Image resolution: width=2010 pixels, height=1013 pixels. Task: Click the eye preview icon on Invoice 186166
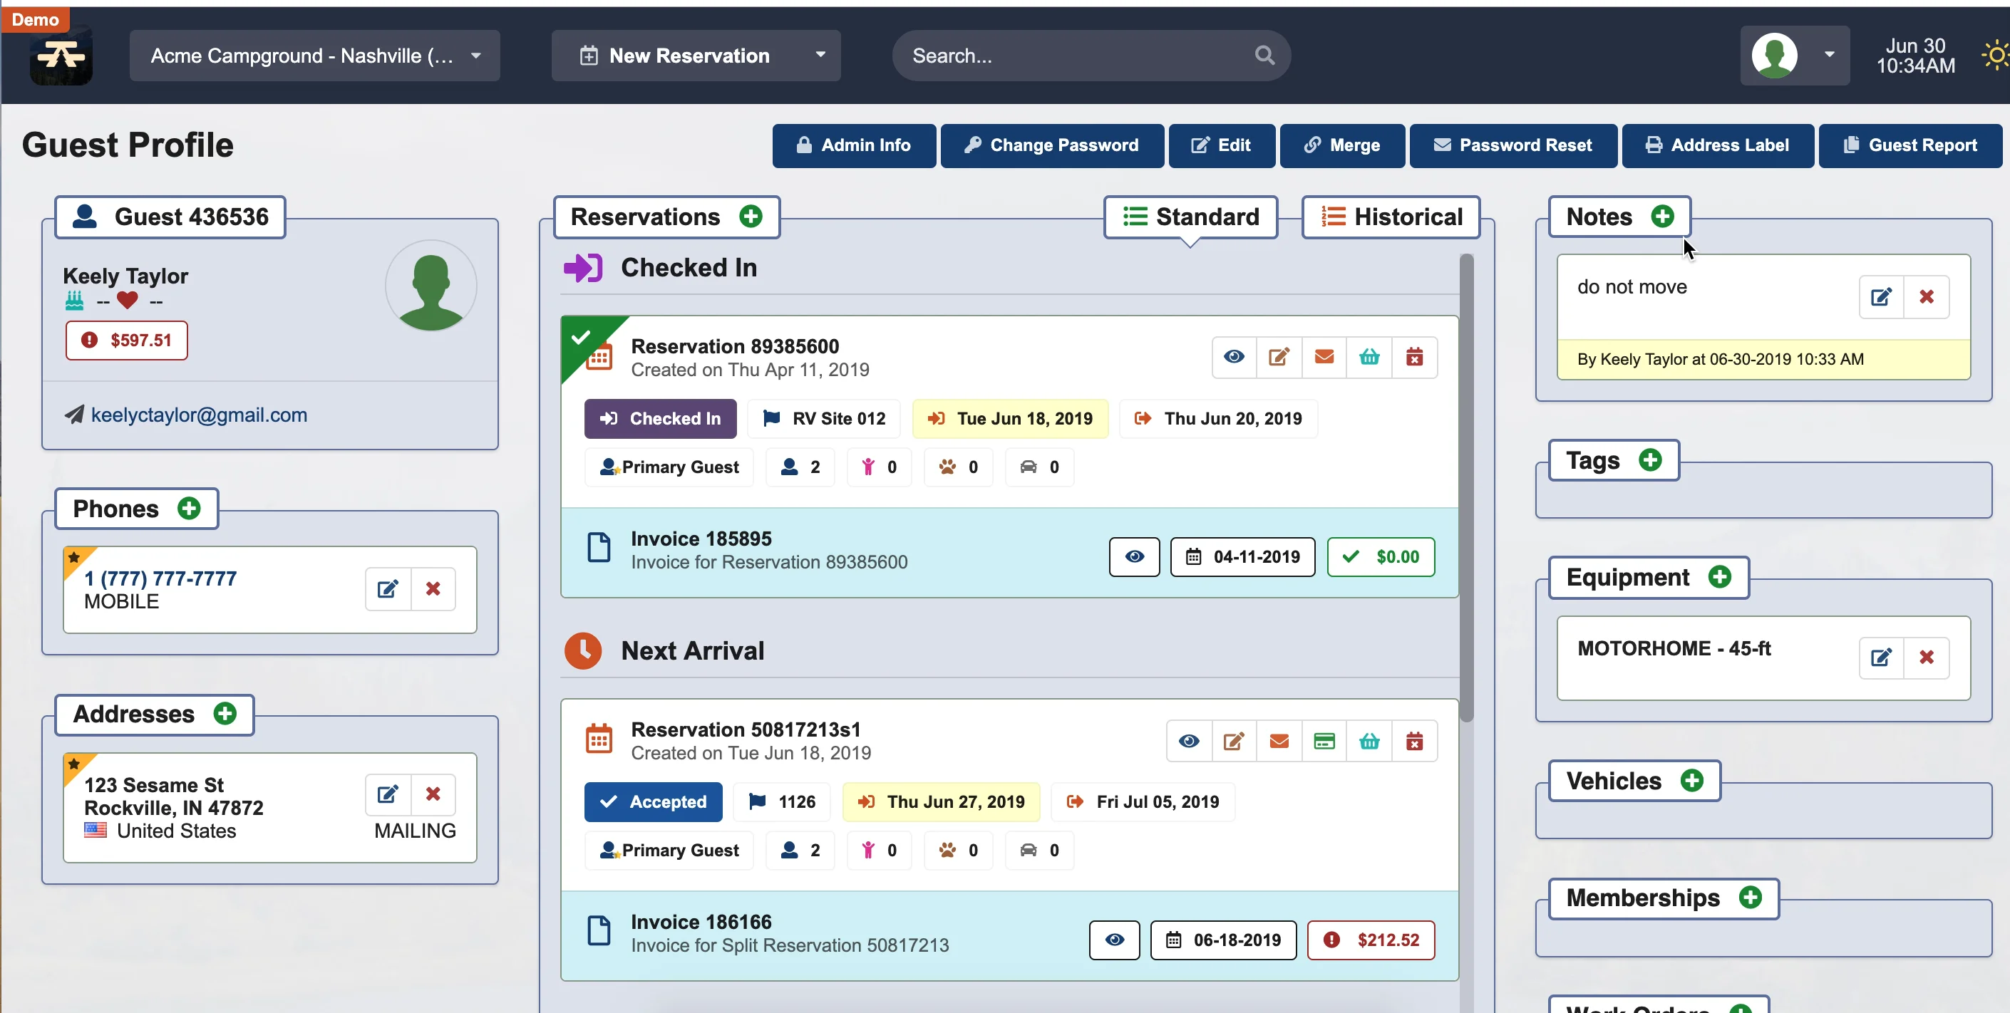pos(1113,940)
